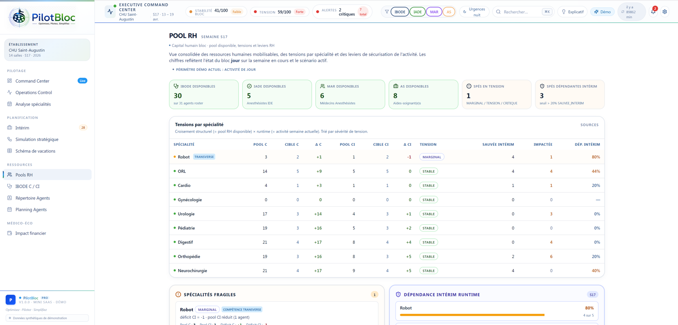
Task: Open Operations Control page
Action: coord(47,93)
